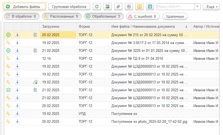Click download arrow for document № 215

(17, 35)
